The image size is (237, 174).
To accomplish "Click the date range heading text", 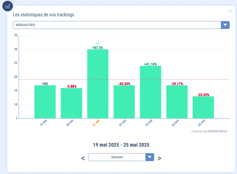I will [121, 145].
